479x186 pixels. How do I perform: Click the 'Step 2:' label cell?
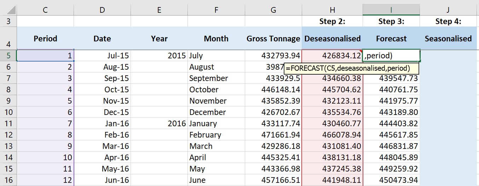point(333,21)
